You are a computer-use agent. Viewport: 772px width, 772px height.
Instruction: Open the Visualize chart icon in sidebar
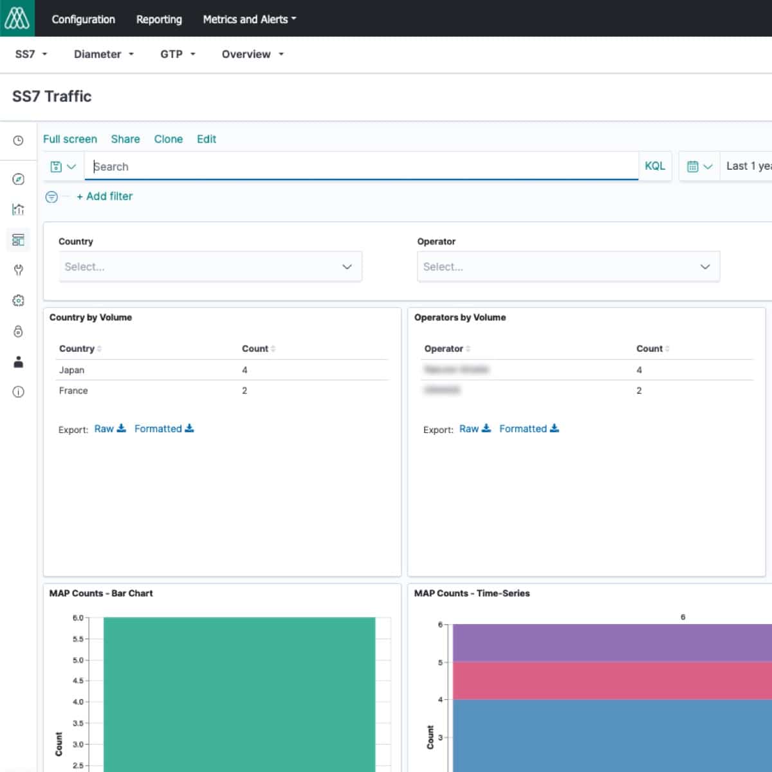tap(18, 209)
